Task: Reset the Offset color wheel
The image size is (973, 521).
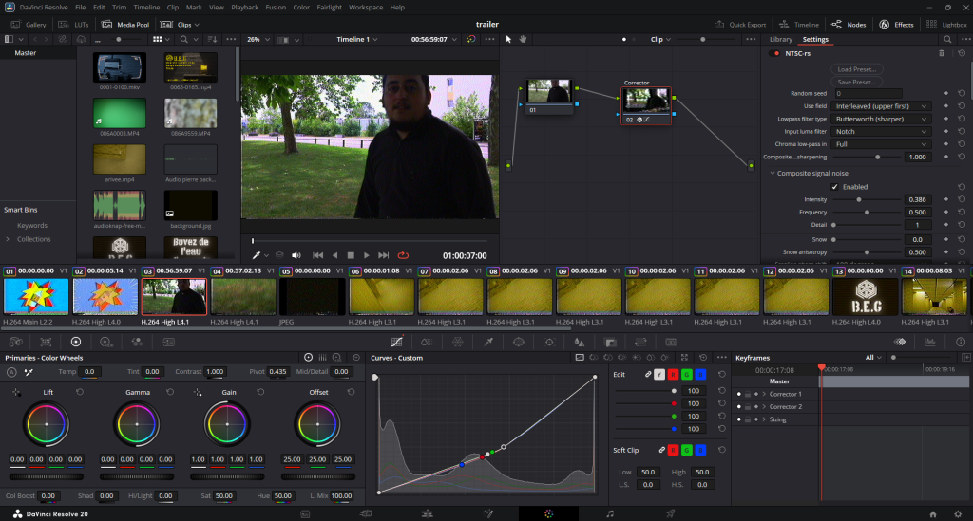Action: pos(352,392)
